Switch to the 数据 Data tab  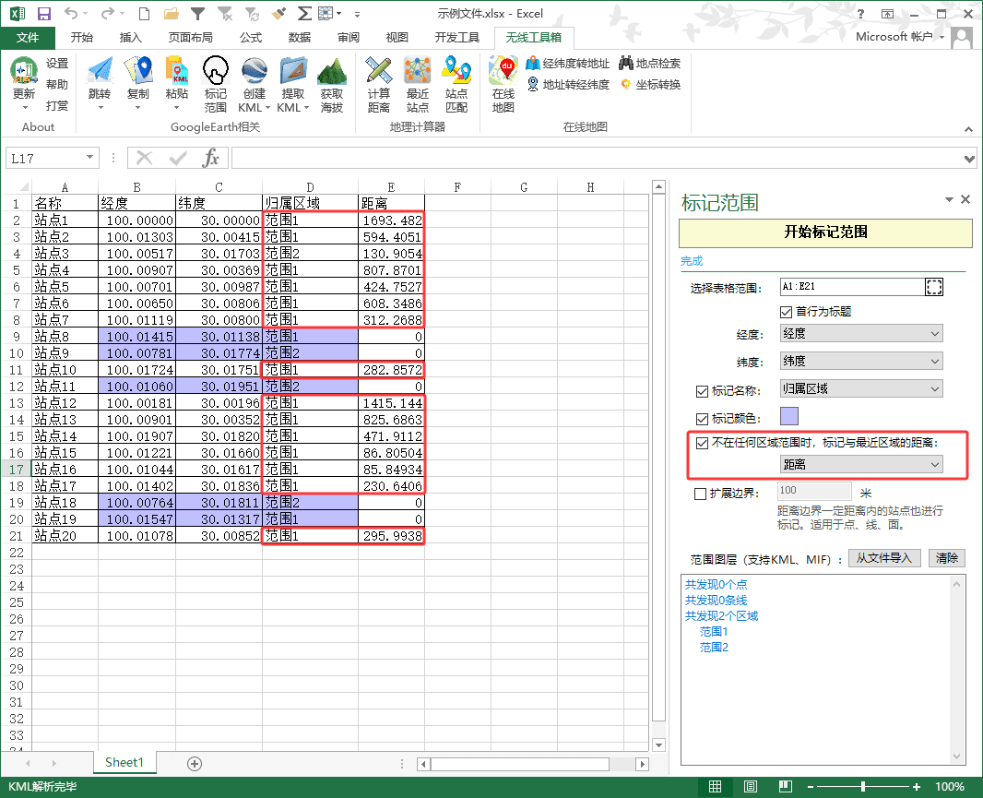[299, 38]
